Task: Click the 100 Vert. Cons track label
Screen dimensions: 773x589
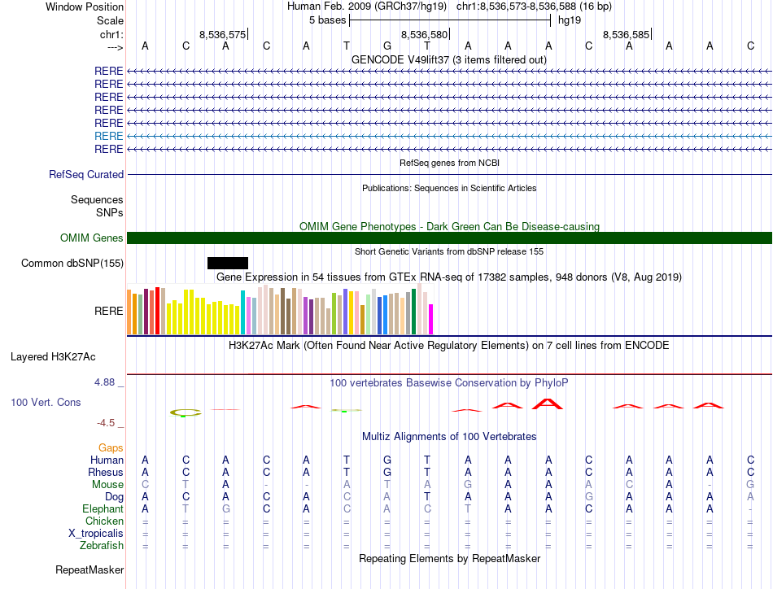Action: click(x=46, y=402)
